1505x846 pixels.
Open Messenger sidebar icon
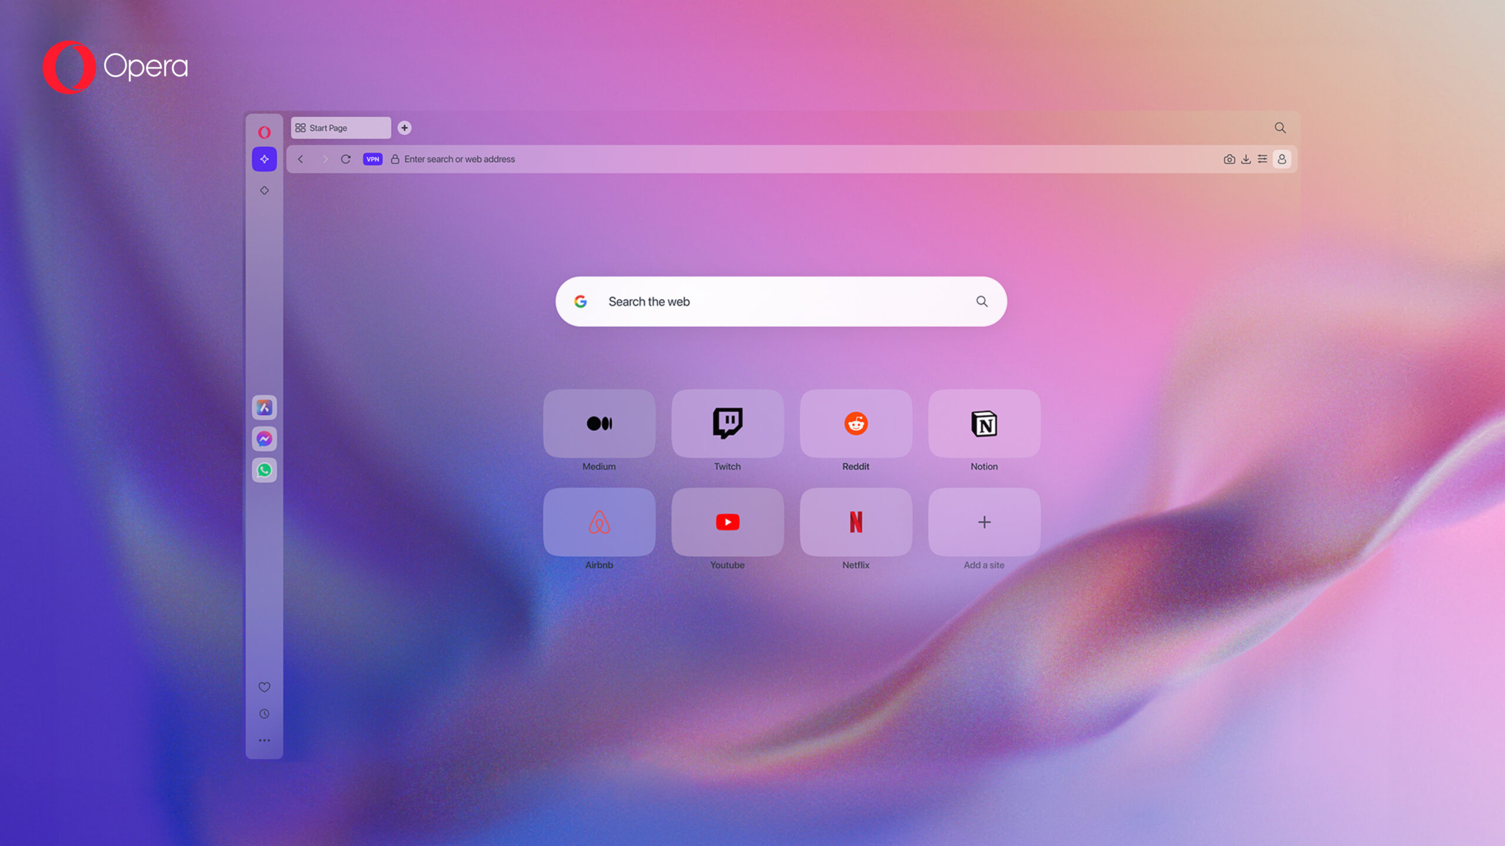pos(265,439)
